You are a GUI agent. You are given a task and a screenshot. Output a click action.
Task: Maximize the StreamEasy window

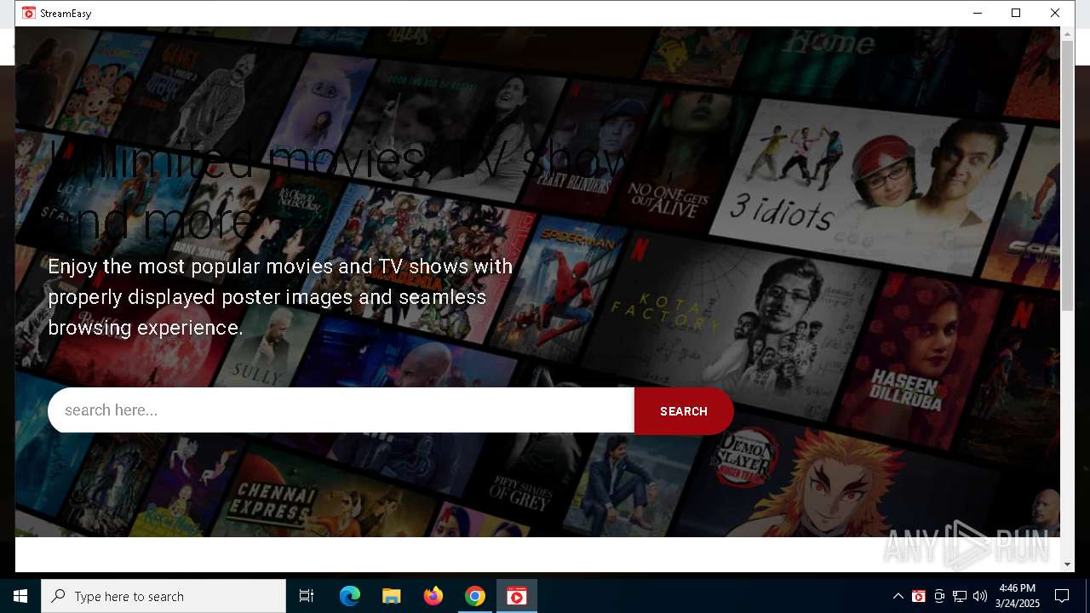click(x=1016, y=13)
